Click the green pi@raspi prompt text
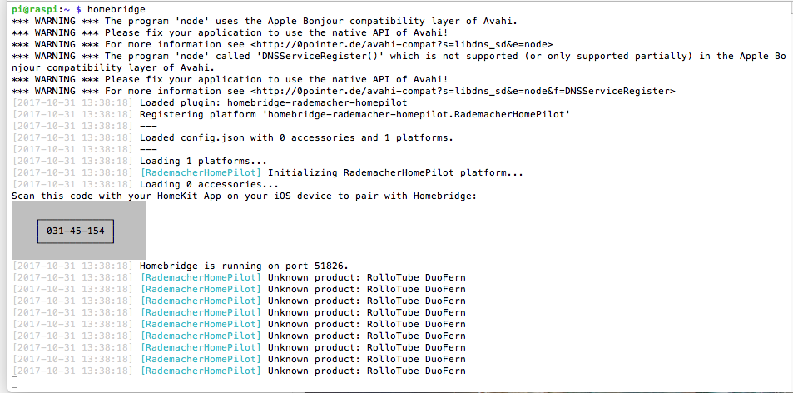The image size is (793, 393). click(x=38, y=9)
